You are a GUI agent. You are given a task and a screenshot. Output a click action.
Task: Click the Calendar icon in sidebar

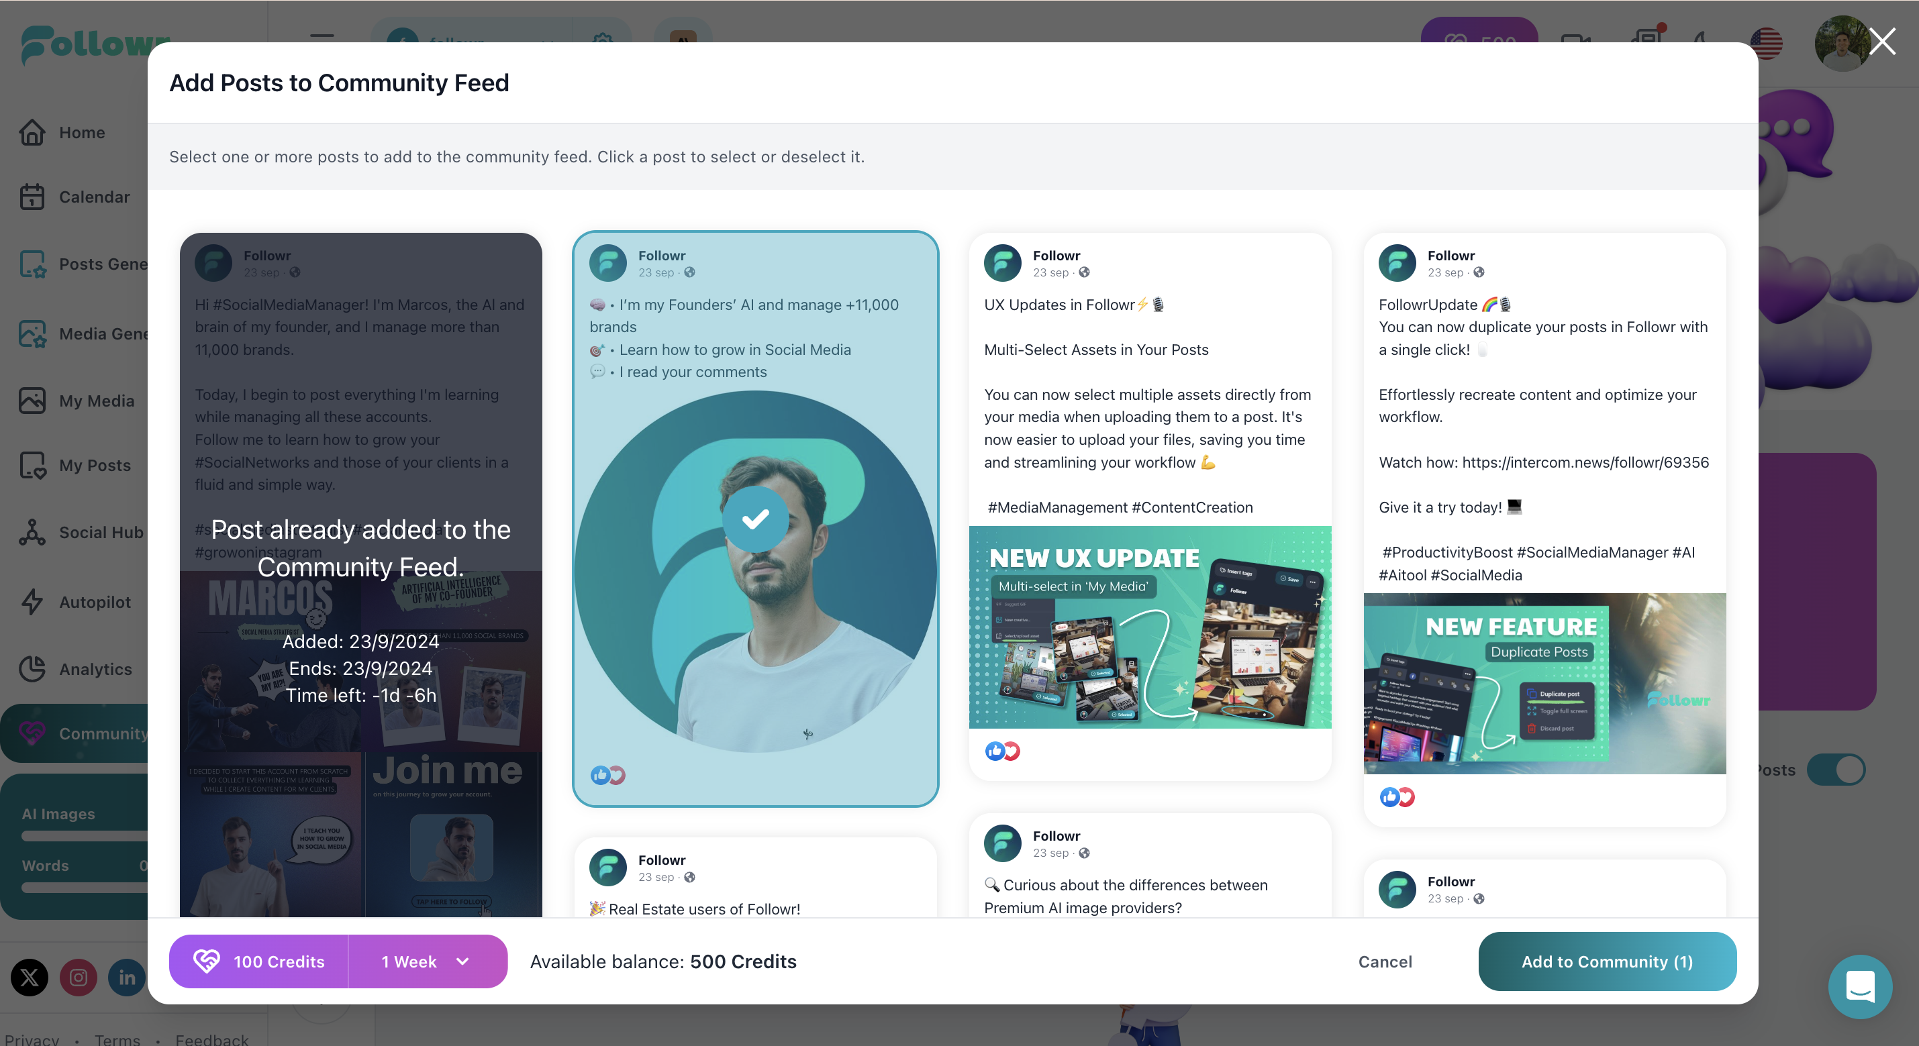[32, 197]
